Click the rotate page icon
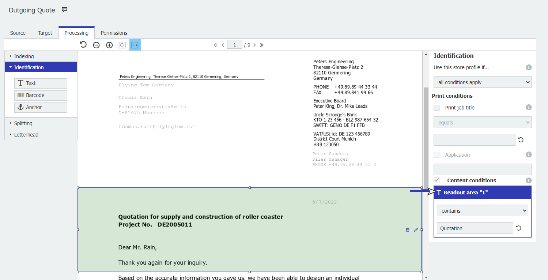This screenshot has height=280, width=548. point(83,44)
